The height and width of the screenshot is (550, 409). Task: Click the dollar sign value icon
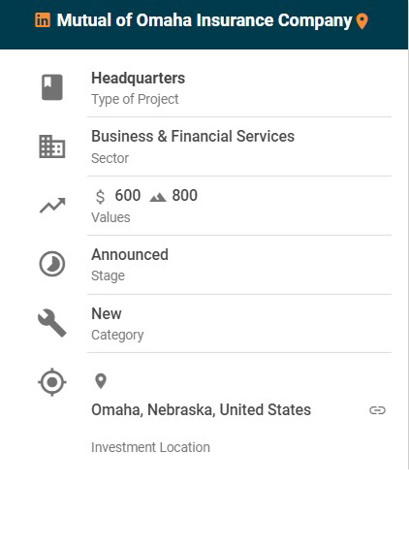coord(100,196)
